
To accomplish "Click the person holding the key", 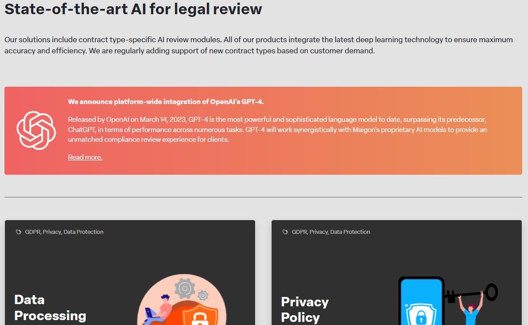I will pos(471,308).
